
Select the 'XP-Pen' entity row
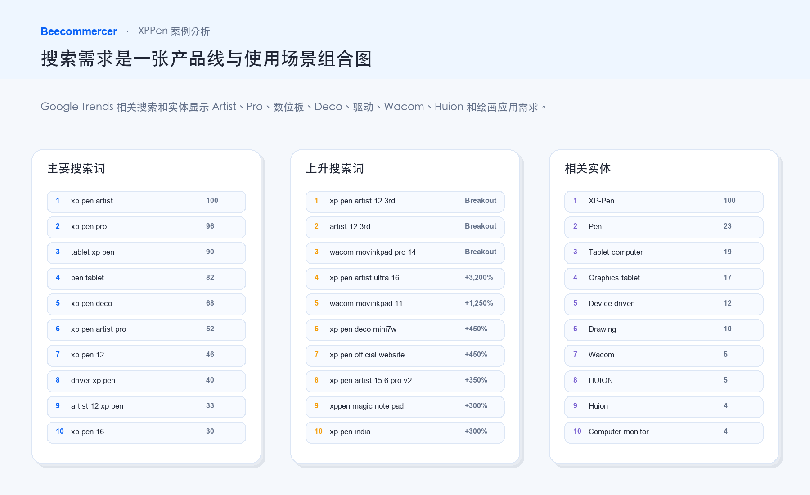tap(664, 202)
